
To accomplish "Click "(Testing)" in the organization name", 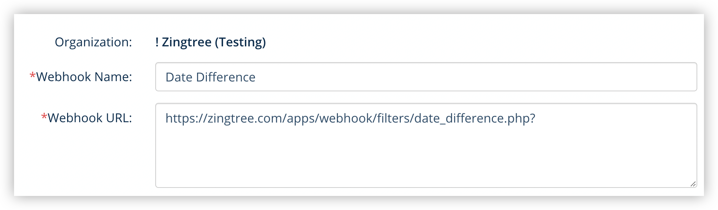I will (x=240, y=42).
